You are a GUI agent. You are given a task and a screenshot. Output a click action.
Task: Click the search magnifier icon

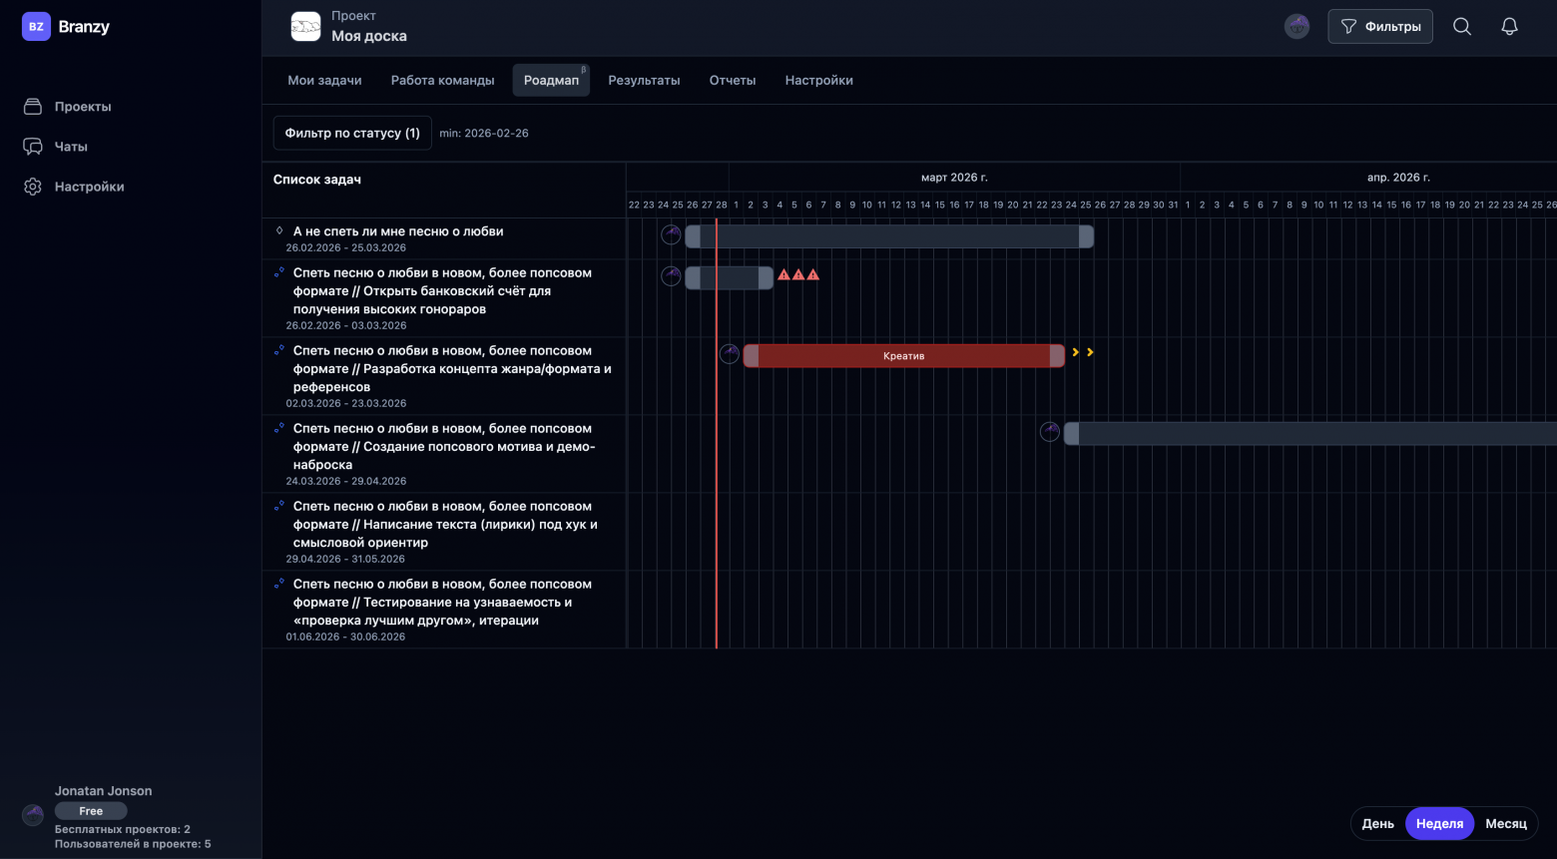1461,27
